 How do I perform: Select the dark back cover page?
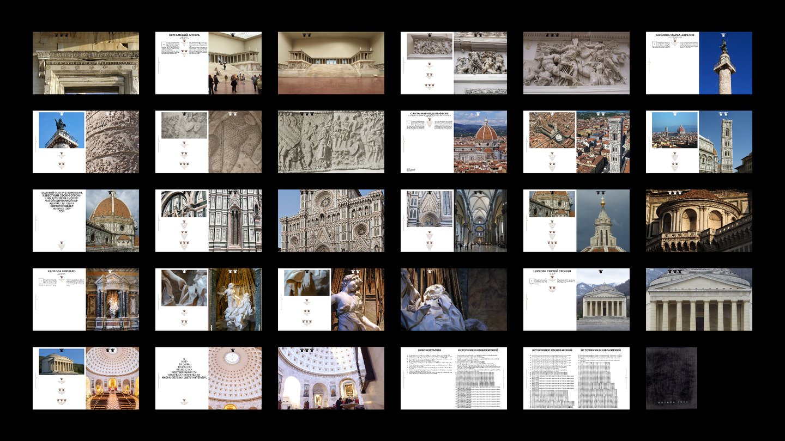pos(672,378)
